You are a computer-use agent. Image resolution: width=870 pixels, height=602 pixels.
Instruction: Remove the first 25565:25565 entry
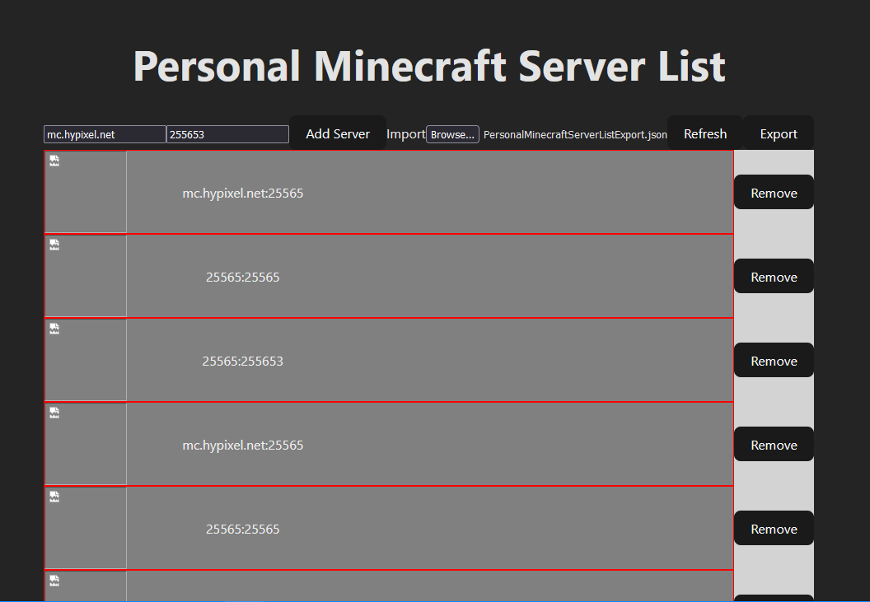coord(774,277)
